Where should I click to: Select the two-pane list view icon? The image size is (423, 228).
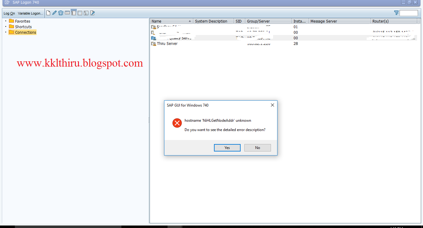[67, 13]
